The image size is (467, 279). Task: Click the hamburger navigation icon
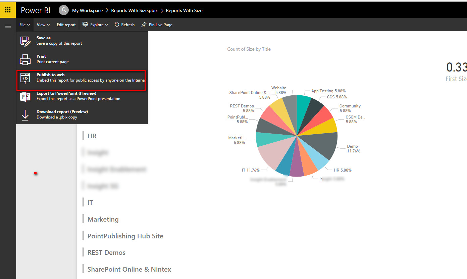(8, 26)
